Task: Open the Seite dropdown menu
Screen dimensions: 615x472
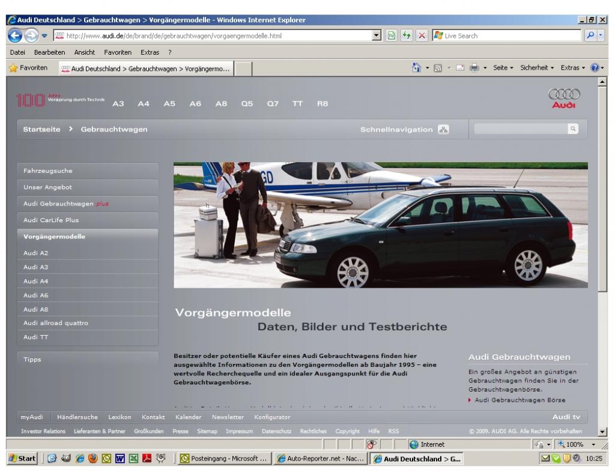Action: click(x=503, y=68)
